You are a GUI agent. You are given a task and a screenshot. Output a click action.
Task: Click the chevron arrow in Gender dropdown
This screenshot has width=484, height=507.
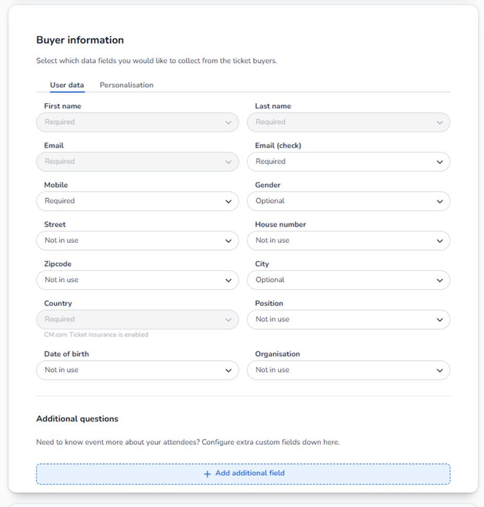(x=440, y=202)
